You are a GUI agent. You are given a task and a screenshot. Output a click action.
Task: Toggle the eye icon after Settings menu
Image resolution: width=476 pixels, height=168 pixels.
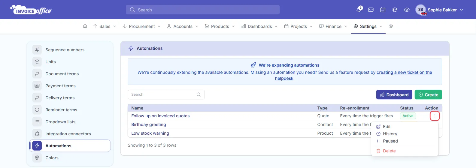coord(391,26)
